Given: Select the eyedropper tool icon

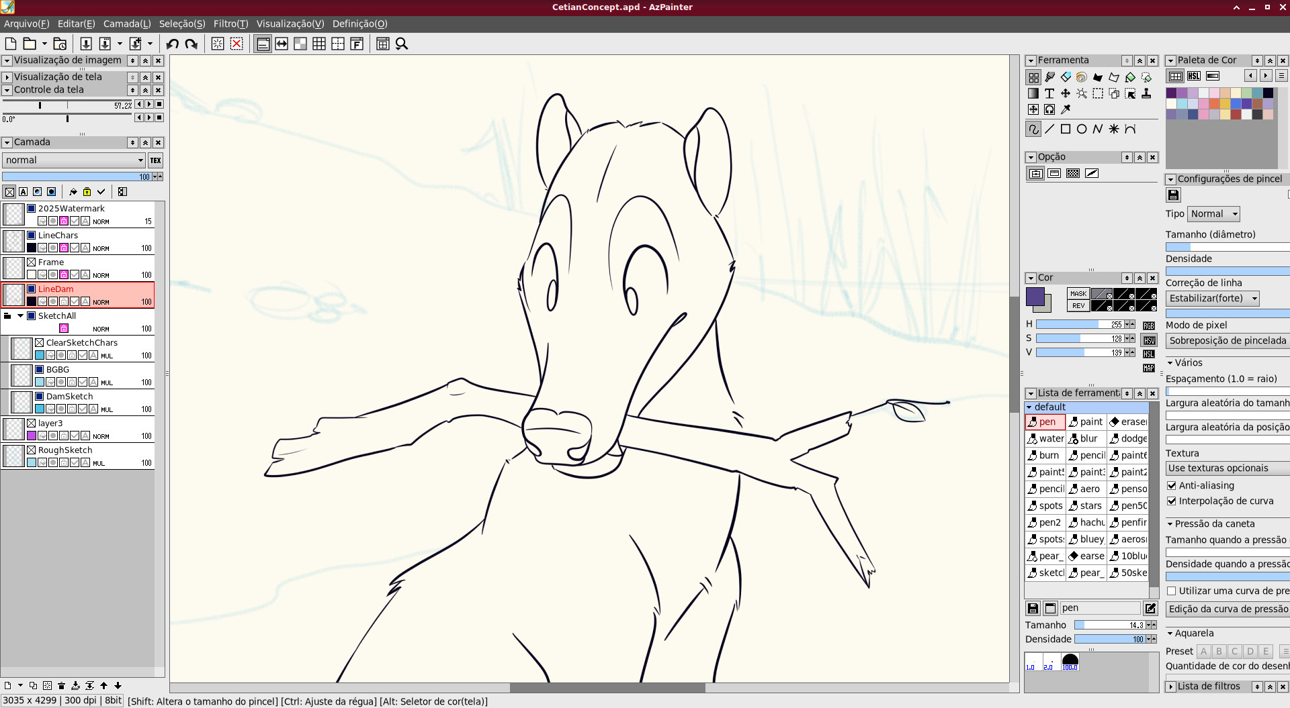Looking at the screenshot, I should click(1066, 109).
